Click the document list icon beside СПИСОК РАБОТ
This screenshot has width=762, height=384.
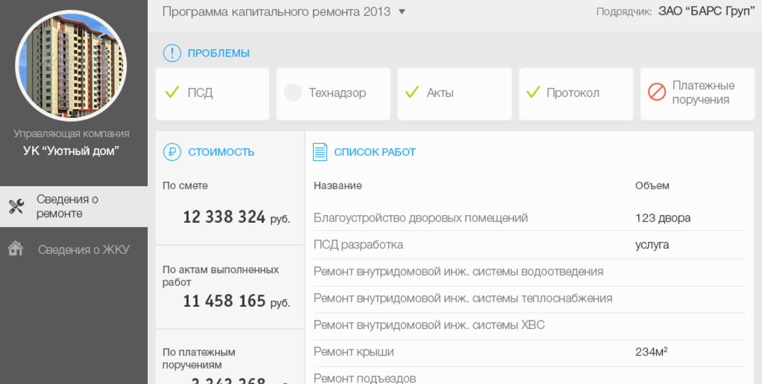click(320, 152)
